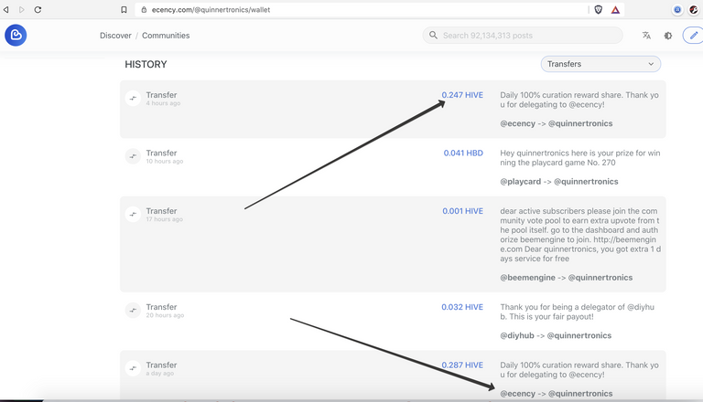
Task: Open the Ecency logo home icon
Action: (16, 35)
